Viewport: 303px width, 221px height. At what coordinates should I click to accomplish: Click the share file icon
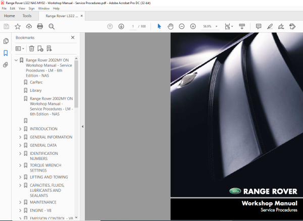pos(292,26)
